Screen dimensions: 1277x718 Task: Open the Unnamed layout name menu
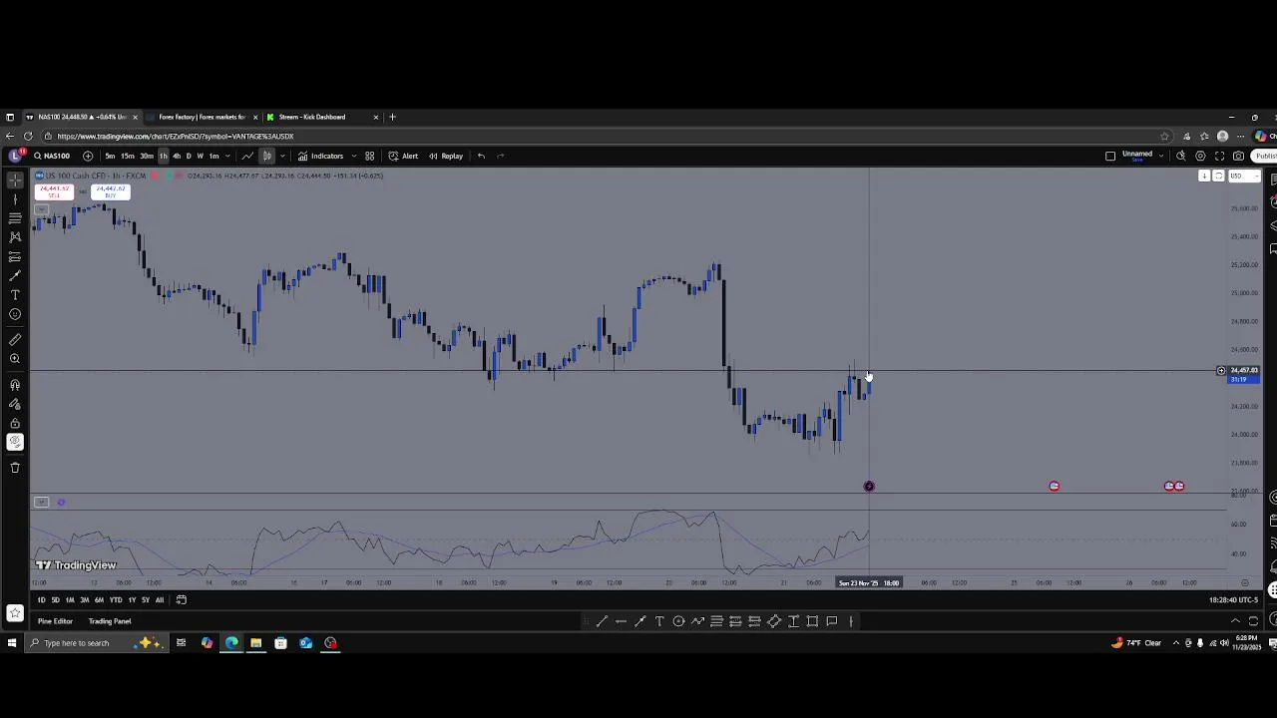[x=1137, y=156]
